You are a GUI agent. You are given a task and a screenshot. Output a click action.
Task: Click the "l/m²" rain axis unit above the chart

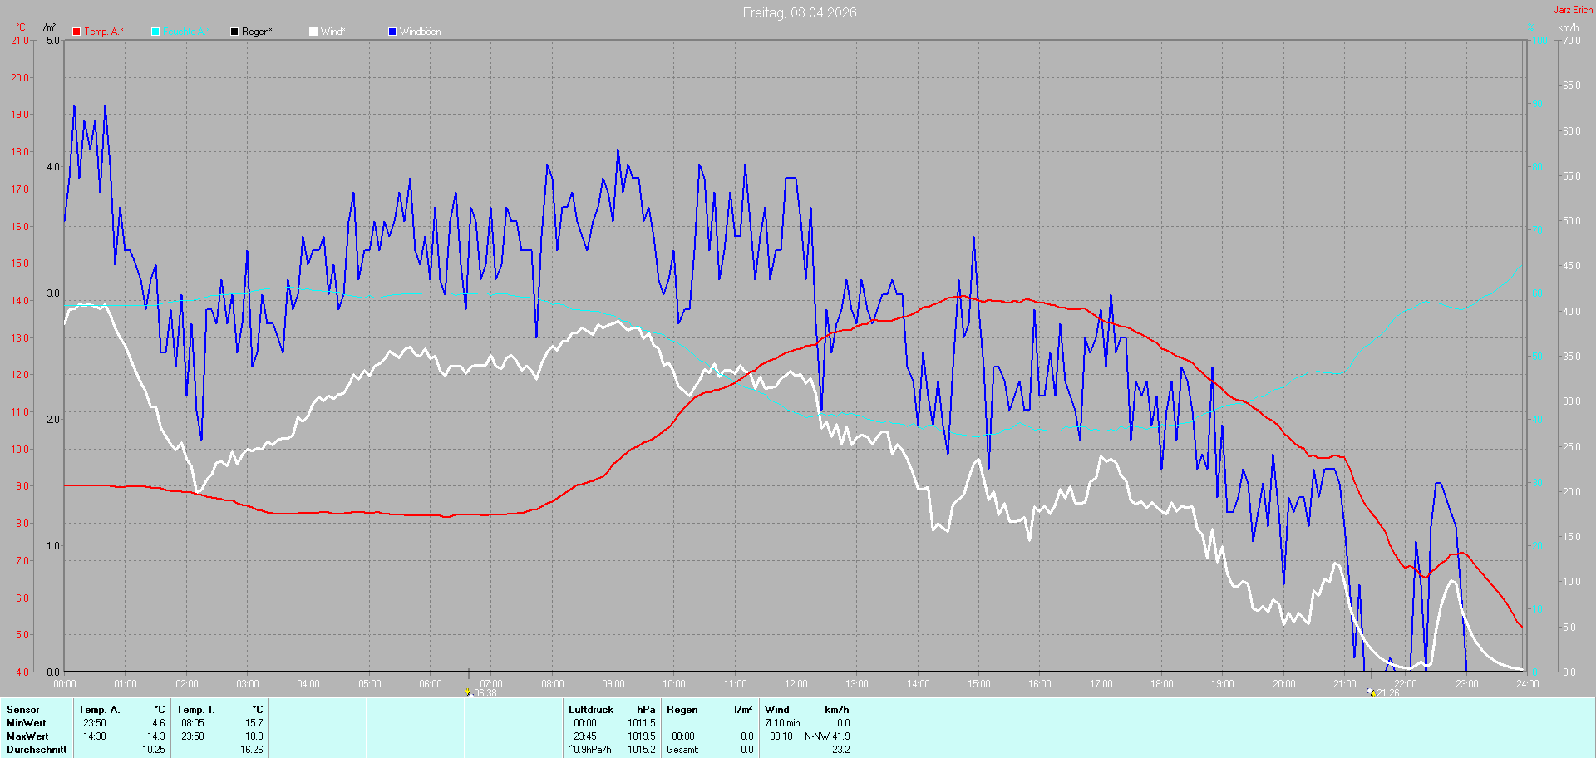click(x=48, y=27)
